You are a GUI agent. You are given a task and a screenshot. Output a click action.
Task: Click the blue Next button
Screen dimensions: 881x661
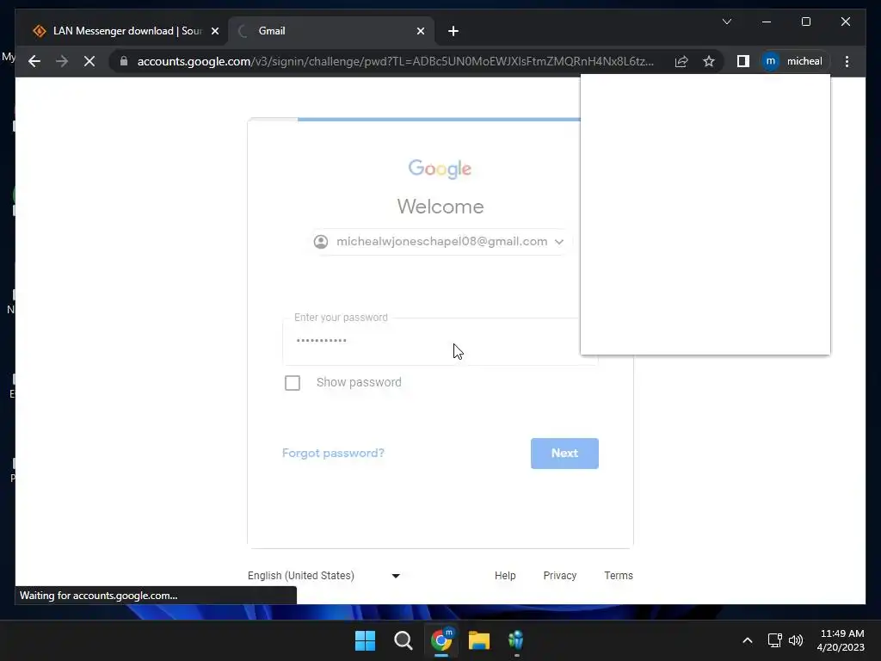(x=564, y=453)
